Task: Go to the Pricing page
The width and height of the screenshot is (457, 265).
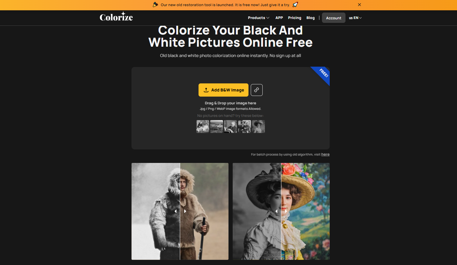Action: (x=295, y=18)
